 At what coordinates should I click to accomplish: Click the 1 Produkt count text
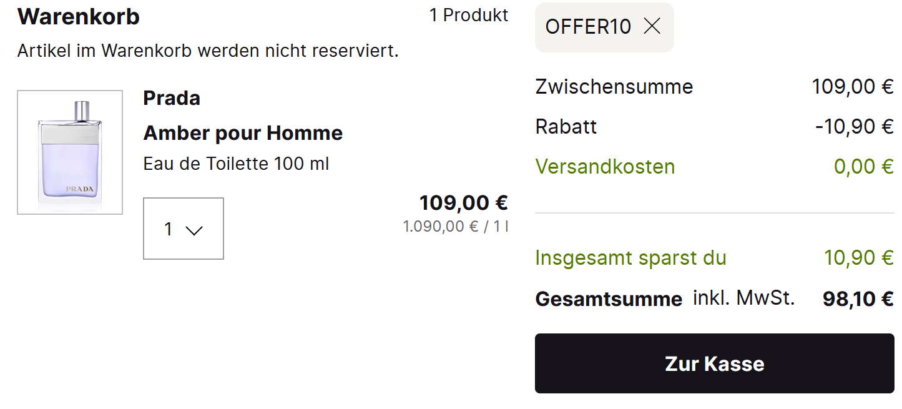469,16
